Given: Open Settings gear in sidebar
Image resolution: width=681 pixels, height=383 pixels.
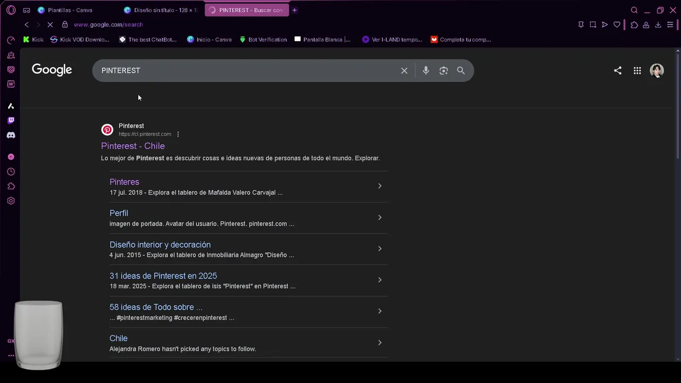Looking at the screenshot, I should pyautogui.click(x=11, y=201).
